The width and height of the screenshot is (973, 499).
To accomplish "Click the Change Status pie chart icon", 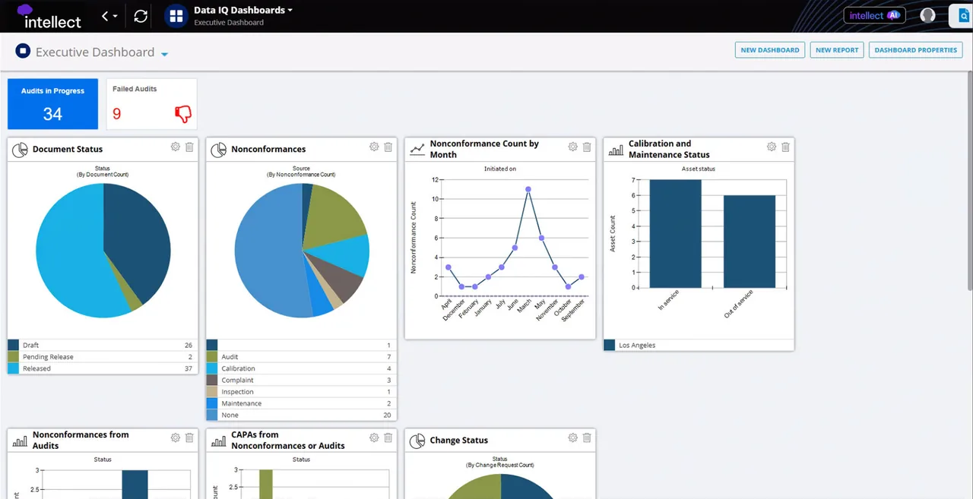I will click(417, 441).
